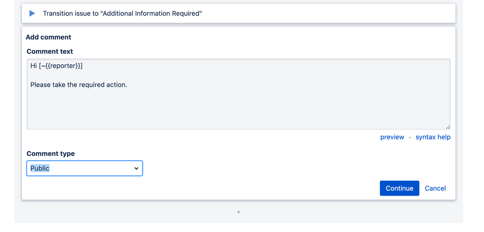Click the Comment type dropdown chevron arrow
Viewport: 484px width, 232px height.
pyautogui.click(x=136, y=169)
